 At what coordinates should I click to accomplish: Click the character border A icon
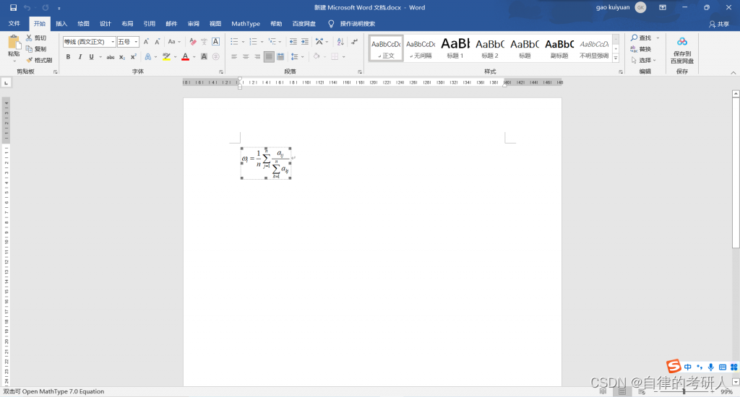pos(215,41)
